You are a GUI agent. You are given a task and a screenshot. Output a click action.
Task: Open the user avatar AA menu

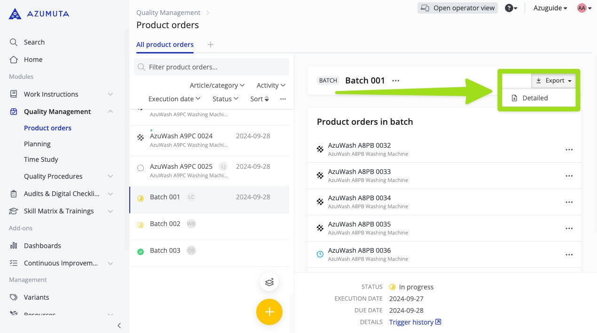(584, 8)
